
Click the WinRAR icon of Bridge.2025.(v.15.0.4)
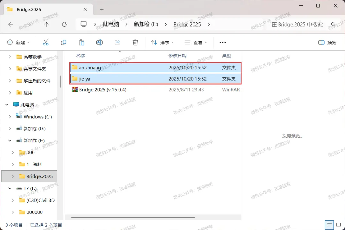pyautogui.click(x=74, y=89)
